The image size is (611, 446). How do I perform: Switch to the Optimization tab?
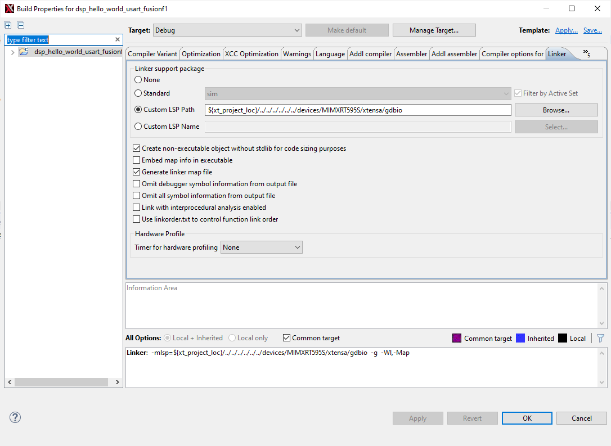[x=201, y=54]
